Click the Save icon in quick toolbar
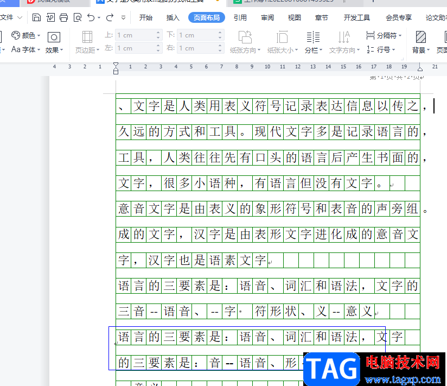Screen dimensions: 447x386 36,18
